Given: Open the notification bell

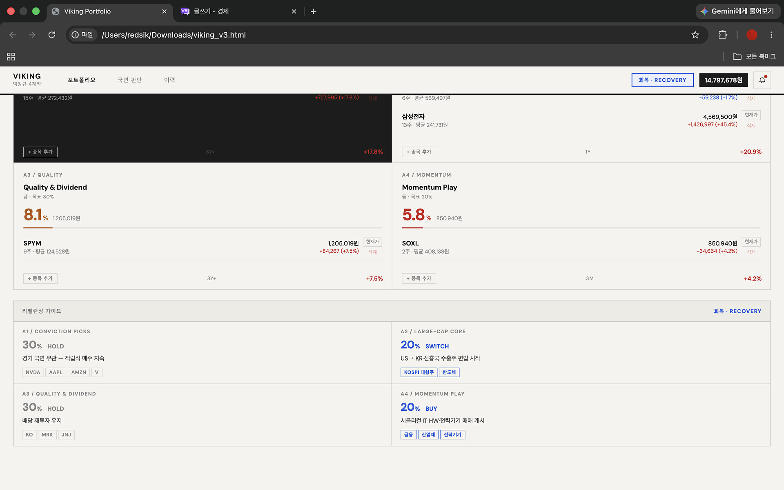Looking at the screenshot, I should [x=762, y=80].
